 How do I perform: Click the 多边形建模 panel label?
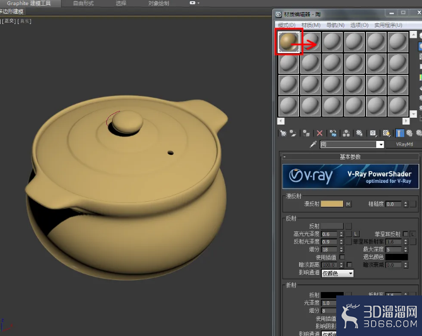click(x=12, y=11)
